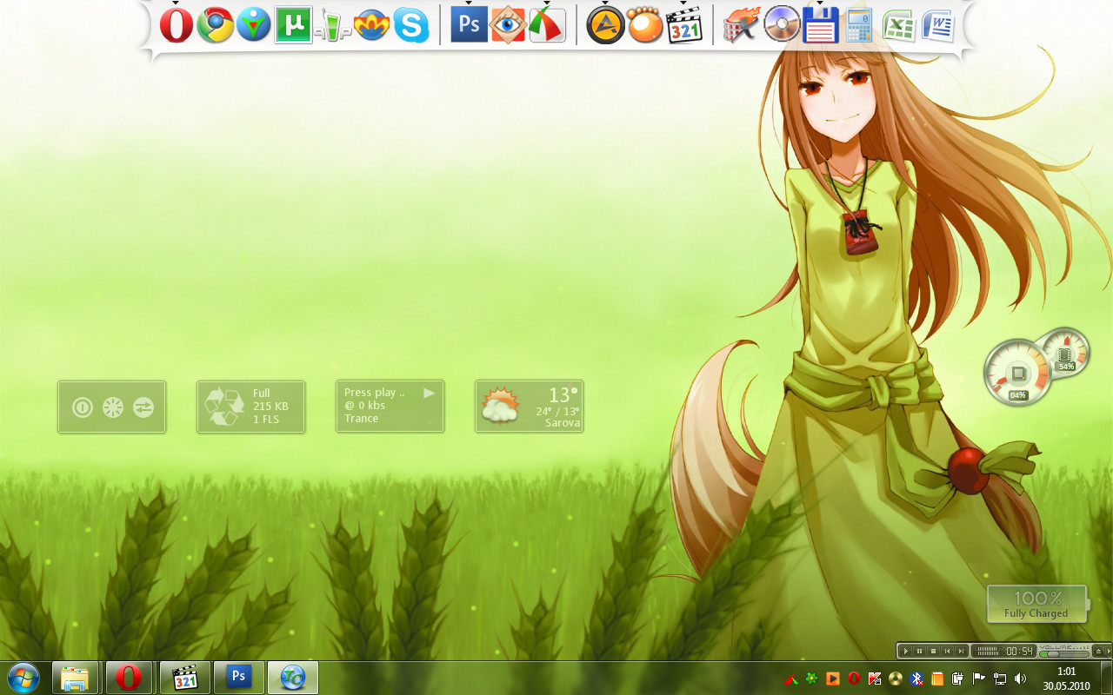Open Calculator from the dock

(x=859, y=25)
